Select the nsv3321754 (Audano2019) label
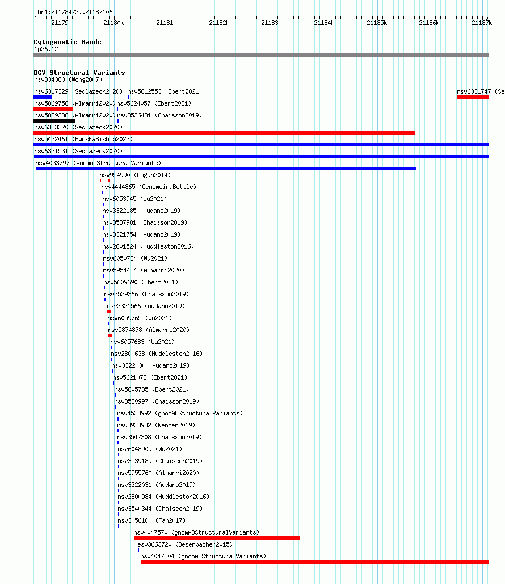 coord(141,234)
